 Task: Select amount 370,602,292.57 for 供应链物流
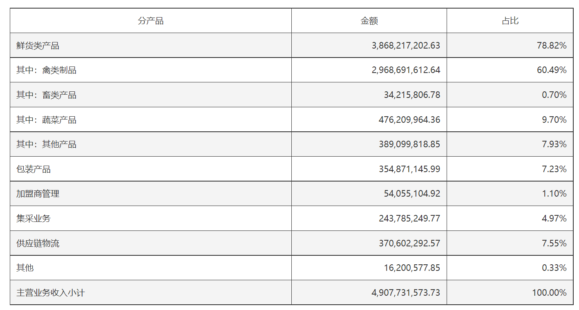(369, 243)
